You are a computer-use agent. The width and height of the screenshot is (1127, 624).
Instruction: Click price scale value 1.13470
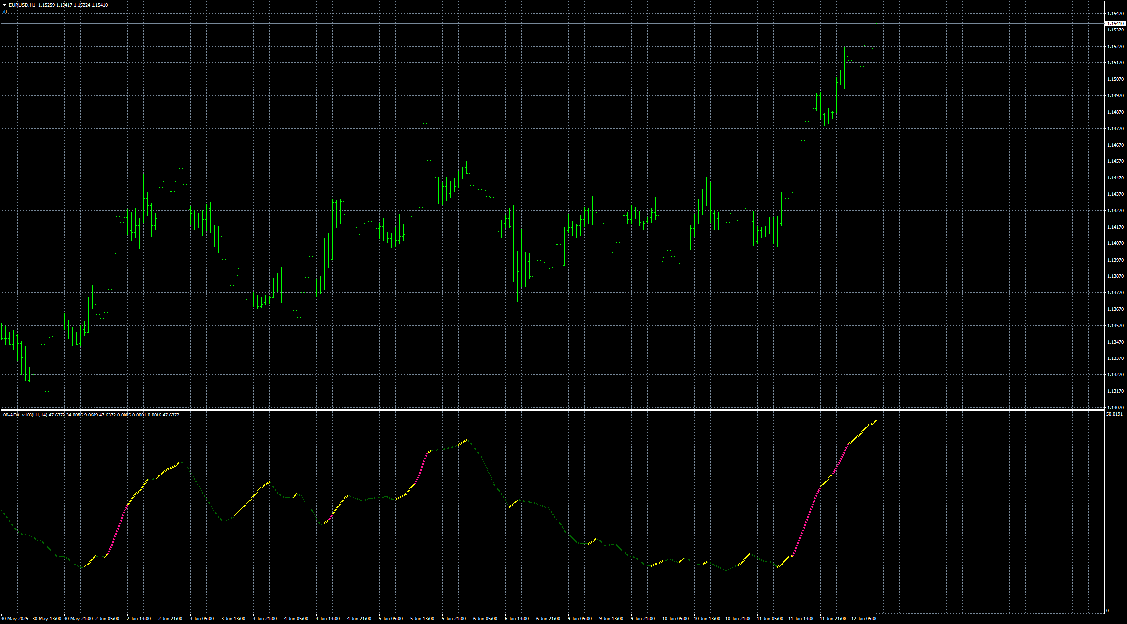coord(1115,342)
